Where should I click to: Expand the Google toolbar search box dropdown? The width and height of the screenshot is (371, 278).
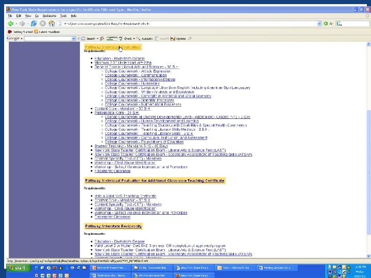74,39
